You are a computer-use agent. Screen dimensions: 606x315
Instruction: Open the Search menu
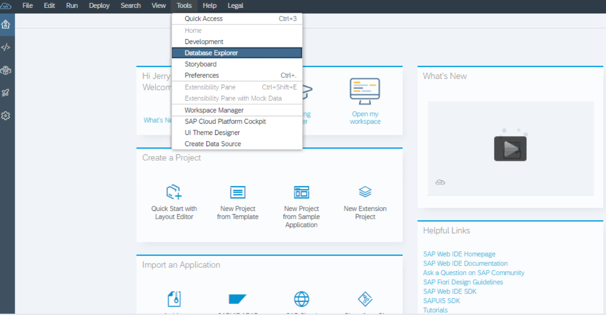131,6
